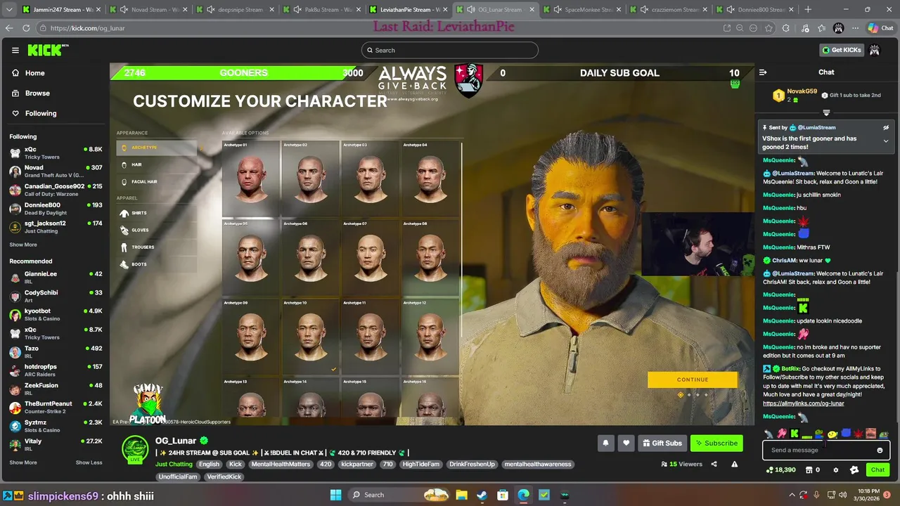This screenshot has width=900, height=506.
Task: Open new browser tab plus button
Action: point(808,10)
